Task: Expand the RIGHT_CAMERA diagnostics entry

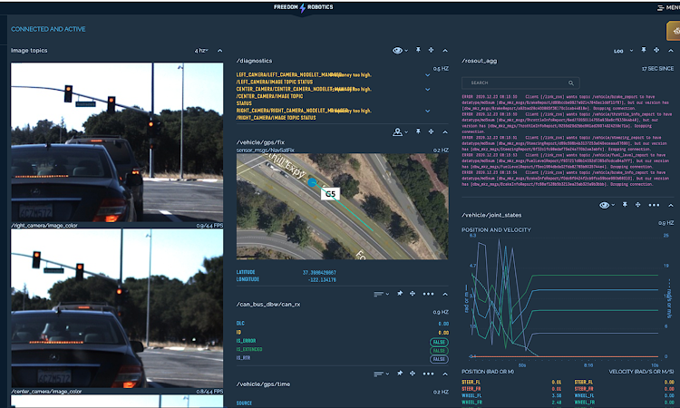Action: point(428,111)
